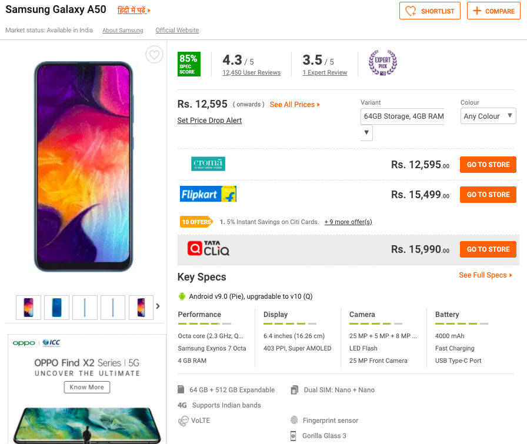Image resolution: width=527 pixels, height=444 pixels.
Task: Toggle the Shortlist heart button
Action: (430, 11)
